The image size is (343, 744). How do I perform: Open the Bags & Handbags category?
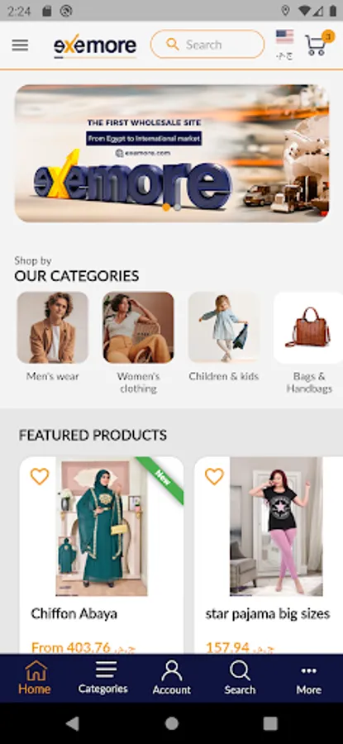(x=308, y=342)
